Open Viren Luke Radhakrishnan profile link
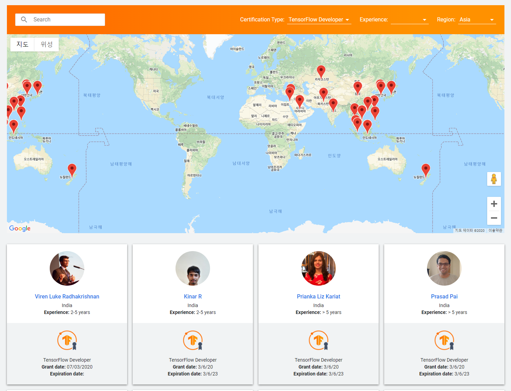 point(67,296)
